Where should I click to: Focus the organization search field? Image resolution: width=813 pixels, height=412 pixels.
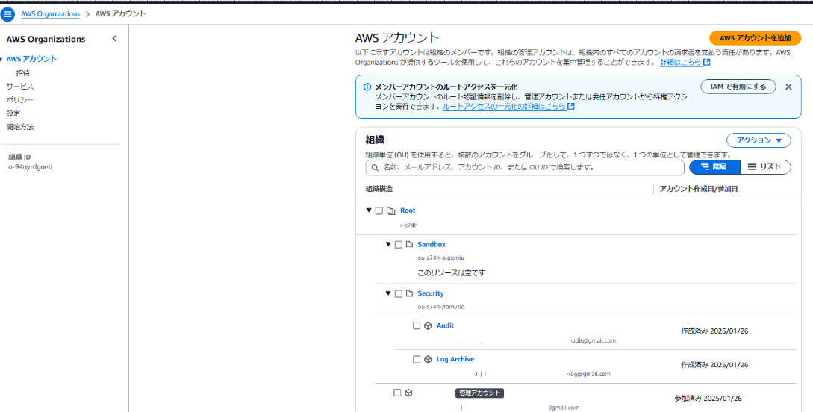pos(525,168)
